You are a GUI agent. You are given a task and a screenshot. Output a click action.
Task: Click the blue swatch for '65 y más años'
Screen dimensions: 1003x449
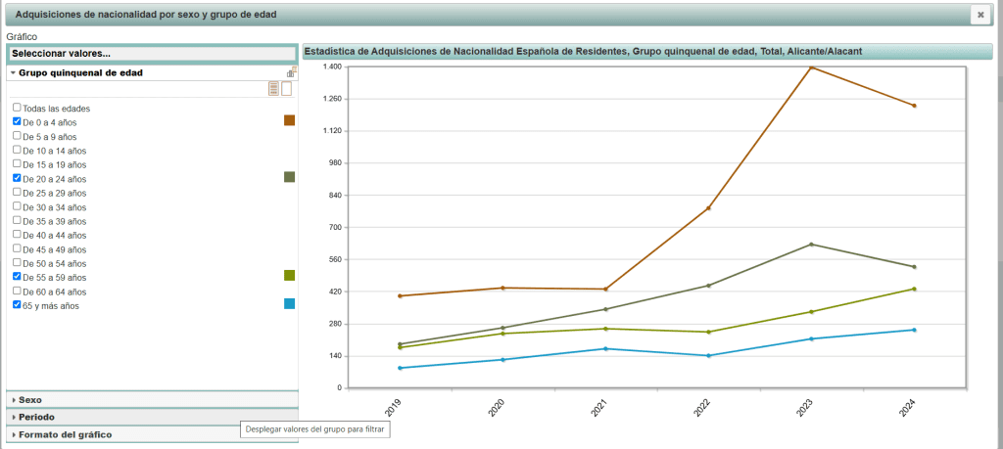pyautogui.click(x=289, y=304)
